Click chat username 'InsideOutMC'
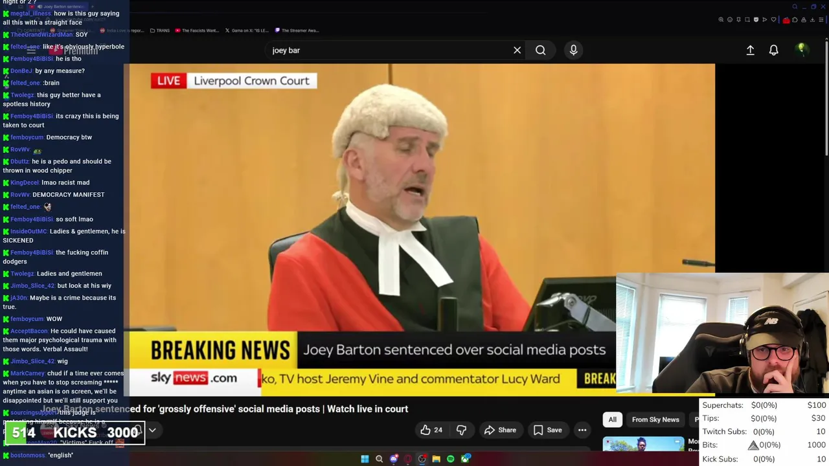Viewport: 829px width, 466px height. (x=29, y=231)
